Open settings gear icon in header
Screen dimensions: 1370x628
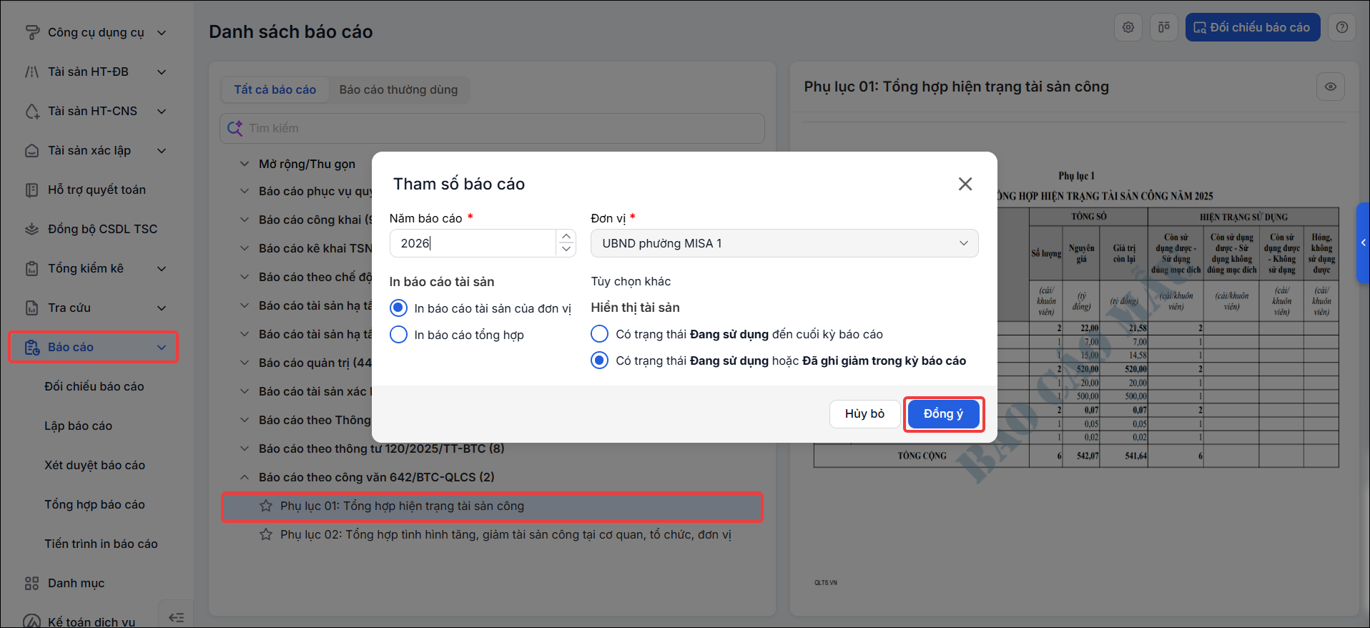[1128, 27]
